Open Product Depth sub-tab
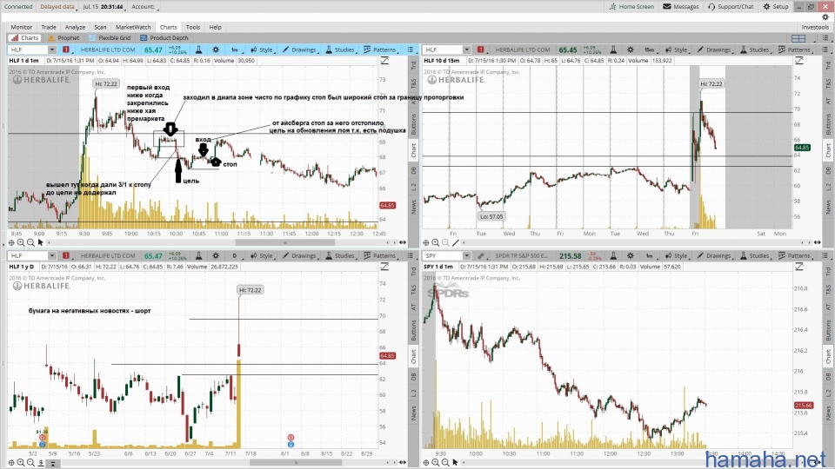Screen dimensions: 835x469 pos(164,37)
